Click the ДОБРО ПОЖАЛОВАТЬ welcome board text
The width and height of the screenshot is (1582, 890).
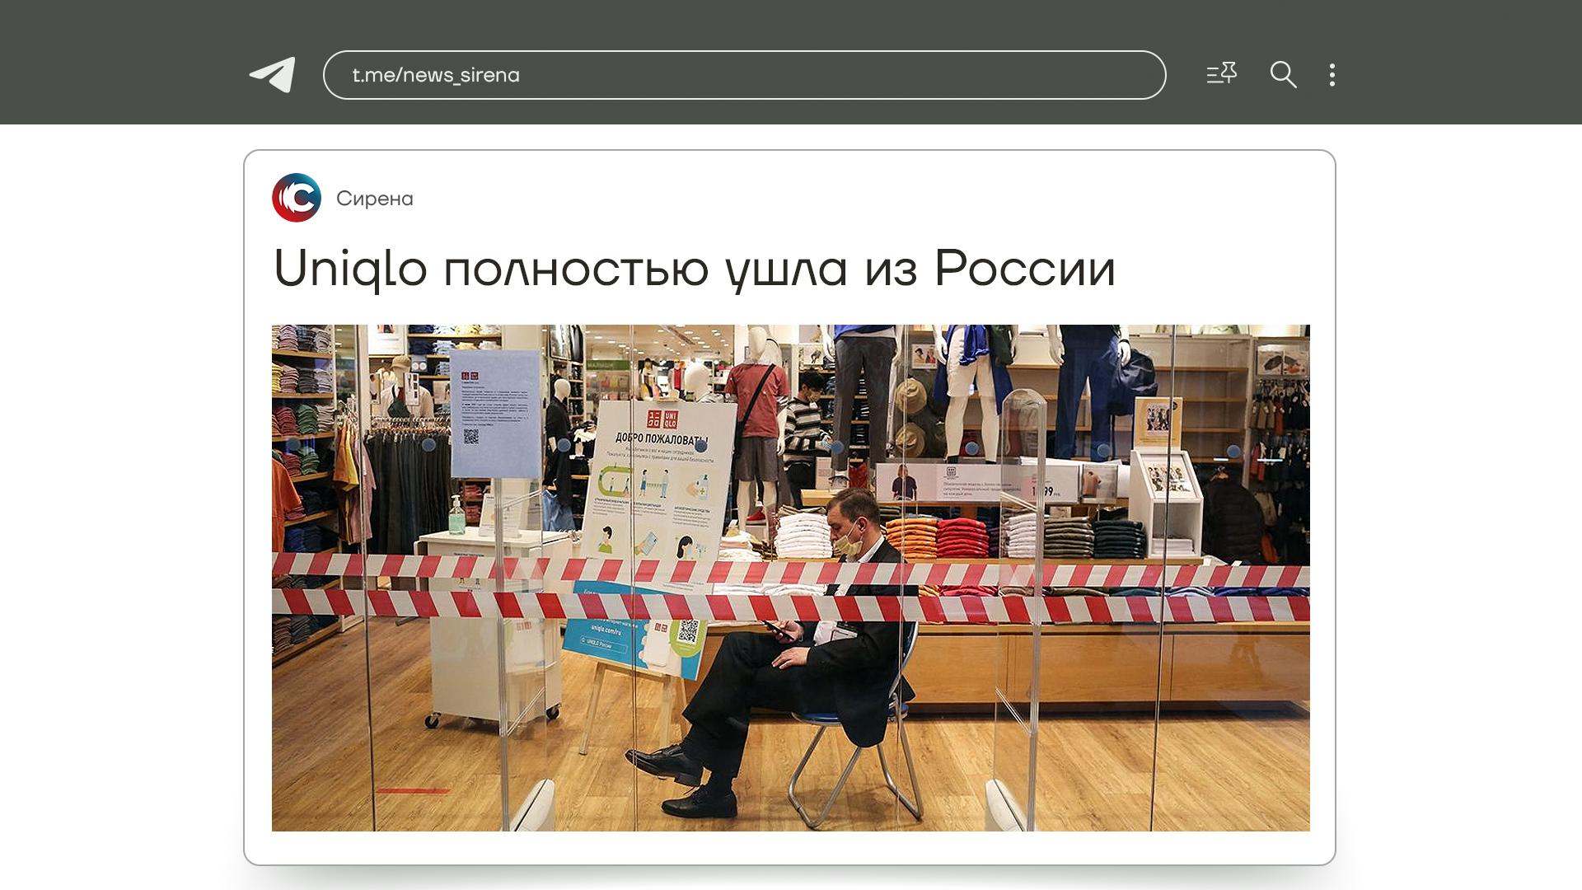click(x=661, y=438)
